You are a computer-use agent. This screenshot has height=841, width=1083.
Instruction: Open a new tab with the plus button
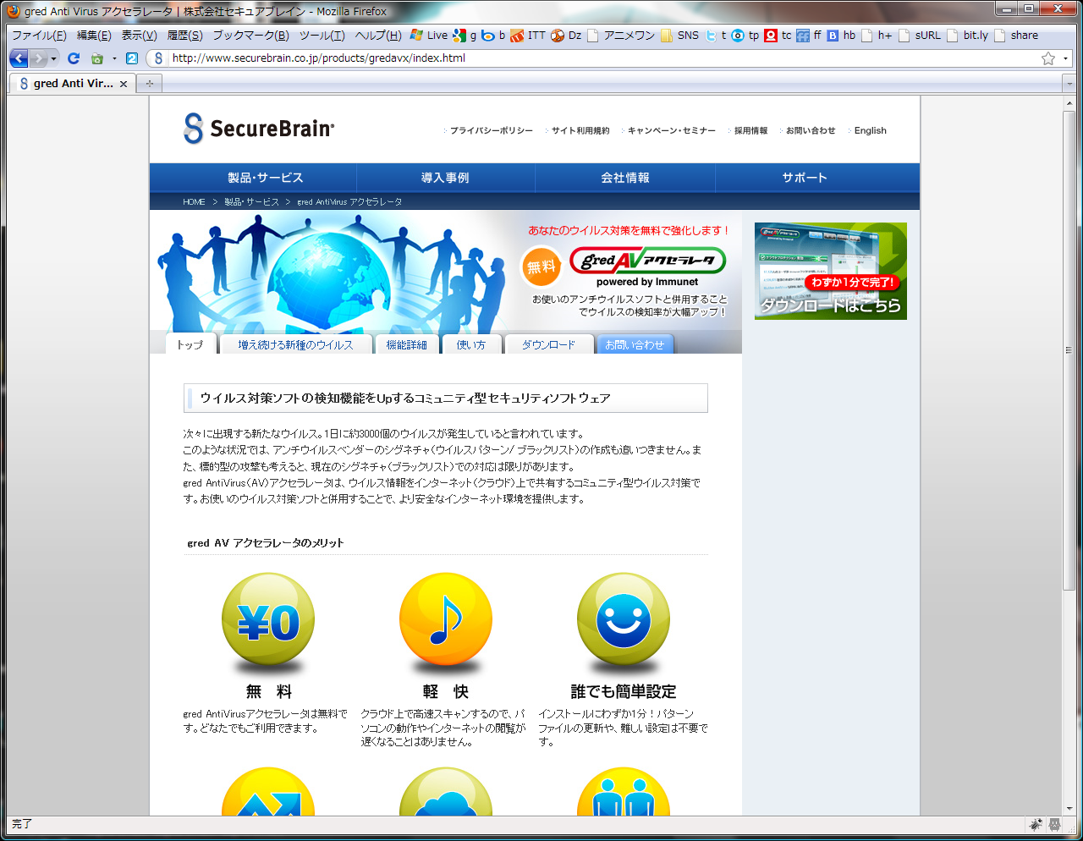pos(150,84)
